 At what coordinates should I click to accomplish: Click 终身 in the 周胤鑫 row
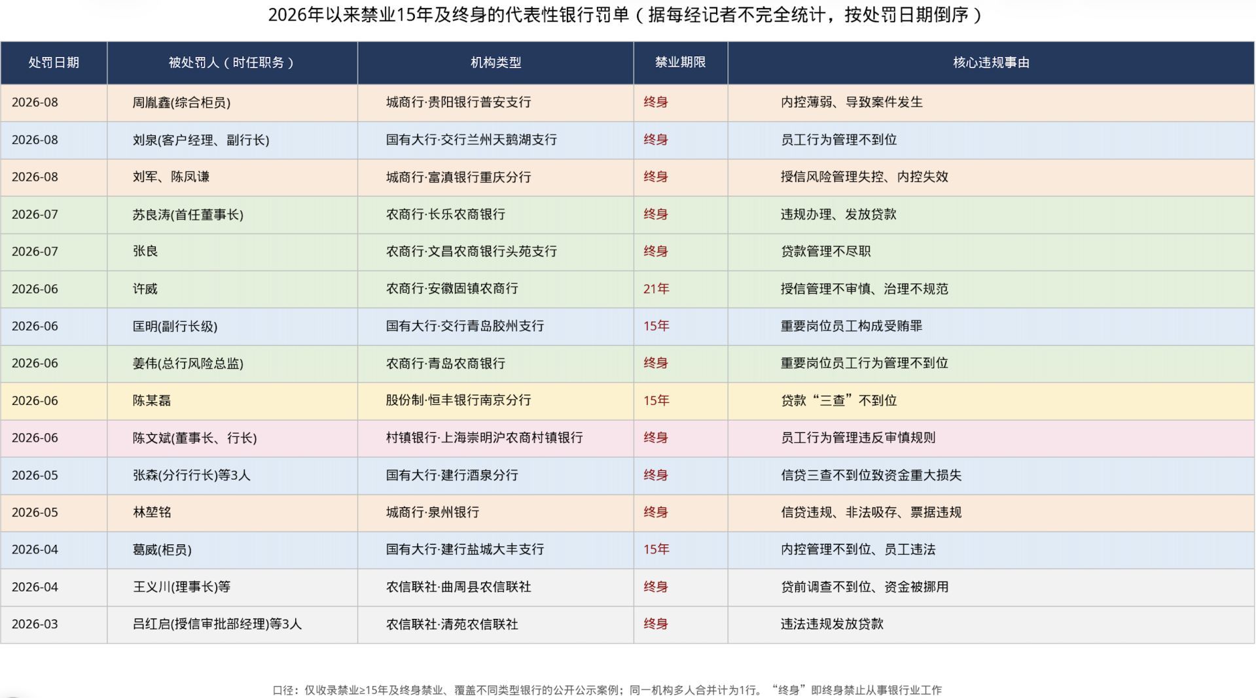pos(655,102)
